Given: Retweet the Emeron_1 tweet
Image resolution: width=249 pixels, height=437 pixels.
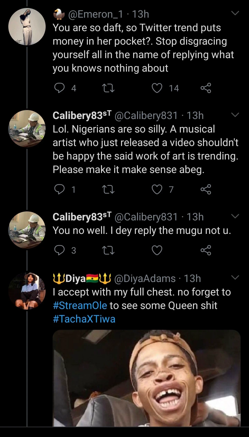Looking at the screenshot, I should tap(109, 88).
